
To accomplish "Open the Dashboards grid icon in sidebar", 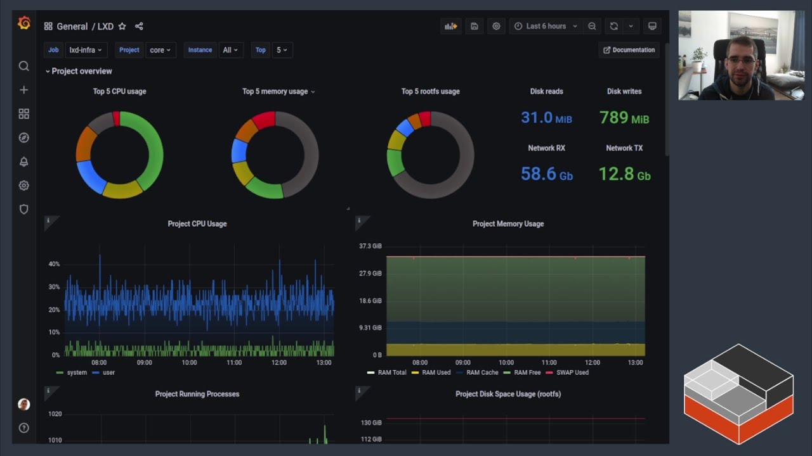I will pos(24,114).
